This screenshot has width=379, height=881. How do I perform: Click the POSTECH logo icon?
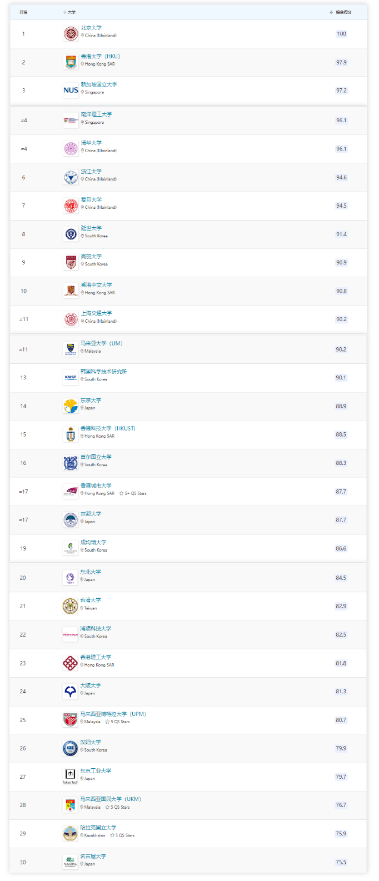point(70,634)
